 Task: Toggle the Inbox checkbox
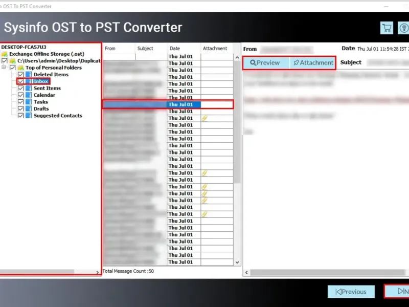click(20, 81)
